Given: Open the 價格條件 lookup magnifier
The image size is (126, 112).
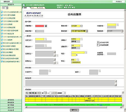Looking at the screenshot, I should point(46,45).
